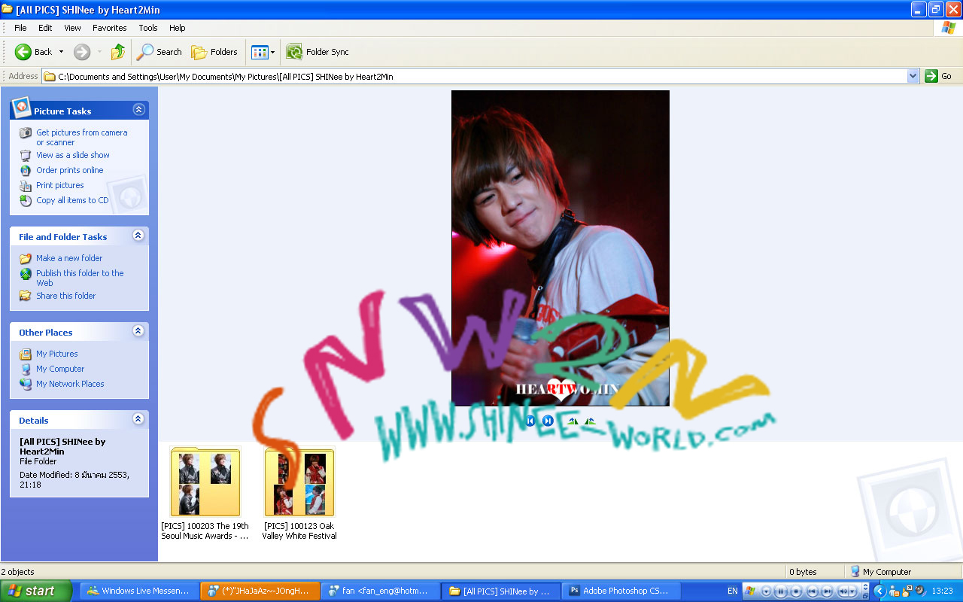Pause playback in the taskbar media toolbar
This screenshot has width=963, height=602.
pyautogui.click(x=781, y=591)
